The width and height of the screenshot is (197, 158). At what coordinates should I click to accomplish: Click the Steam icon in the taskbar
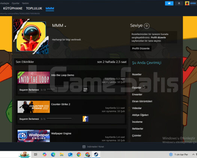pyautogui.click(x=96, y=155)
